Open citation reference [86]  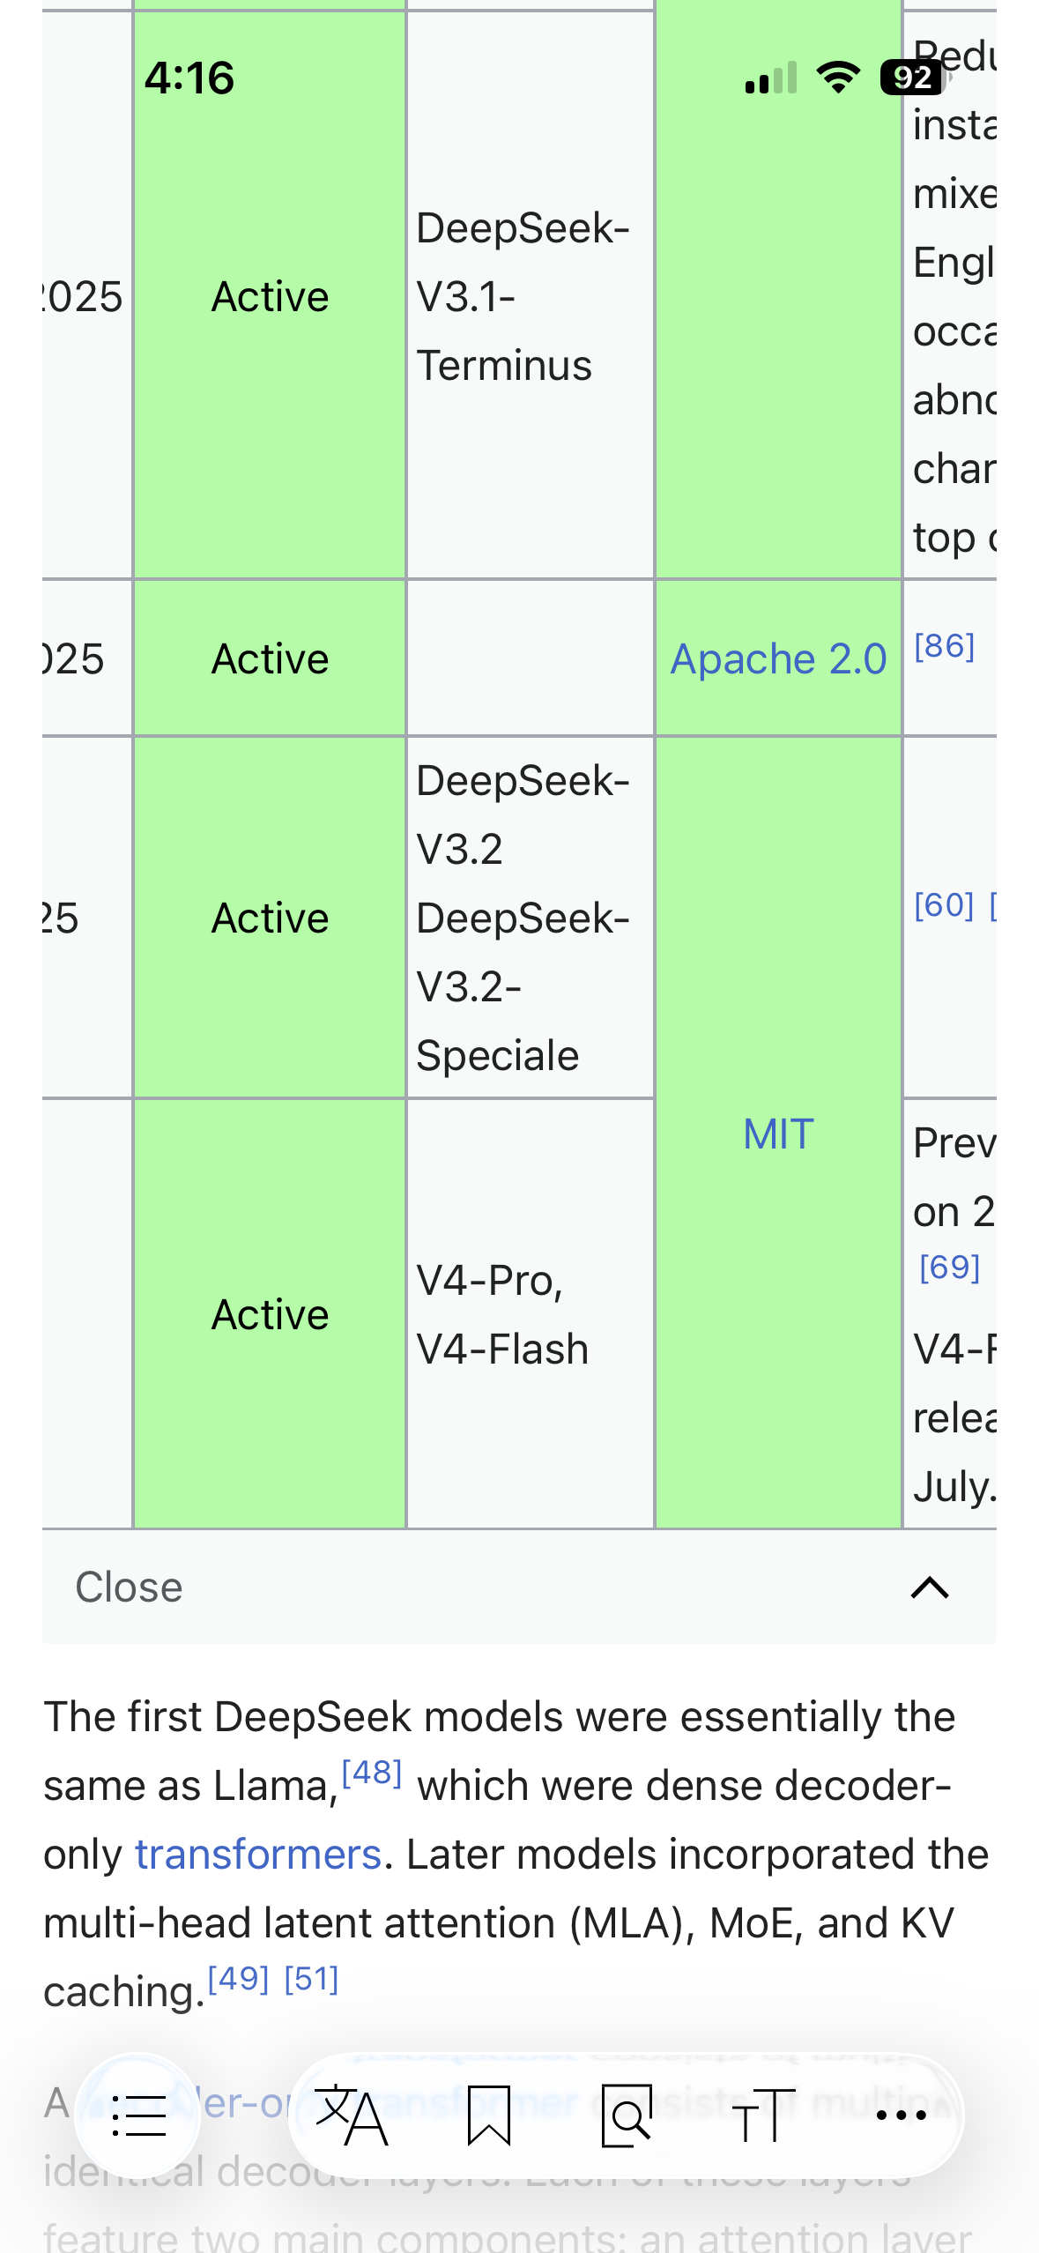point(944,646)
